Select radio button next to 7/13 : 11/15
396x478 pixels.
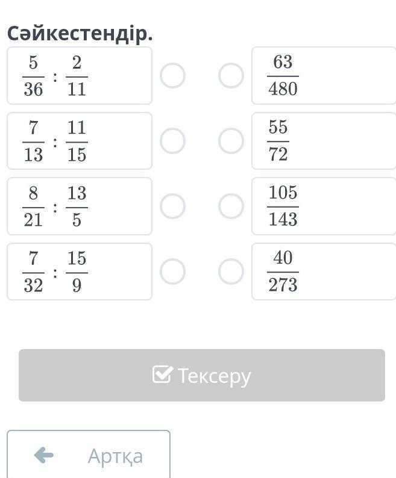(x=172, y=141)
